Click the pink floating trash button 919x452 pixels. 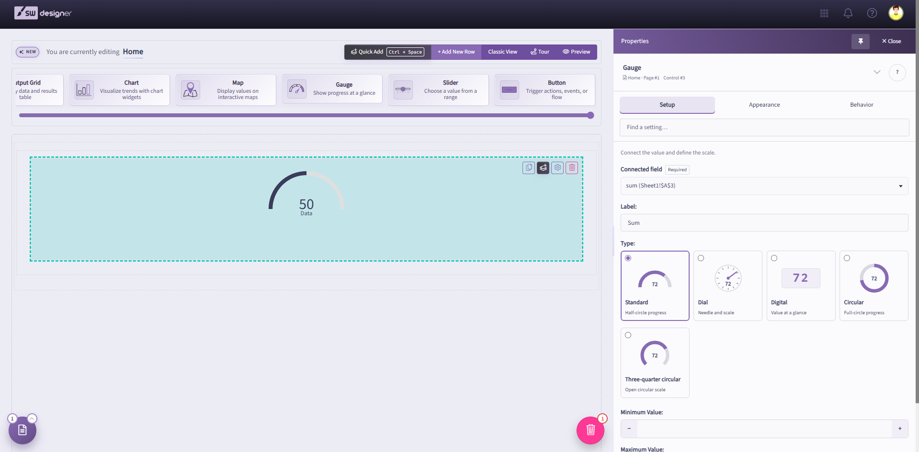(590, 430)
